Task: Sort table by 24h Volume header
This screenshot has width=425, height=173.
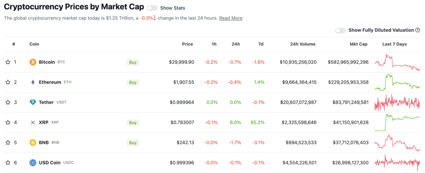Action: [x=303, y=44]
